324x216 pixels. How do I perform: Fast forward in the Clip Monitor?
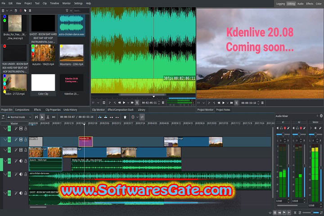(132, 103)
